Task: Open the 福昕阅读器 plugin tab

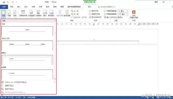Action: point(74,7)
